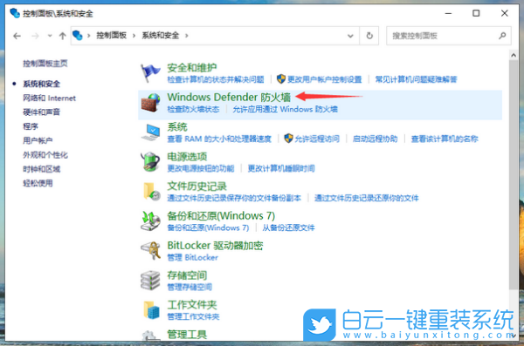Click the 文件历史记录 folder icon
This screenshot has width=524, height=346.
tap(151, 192)
